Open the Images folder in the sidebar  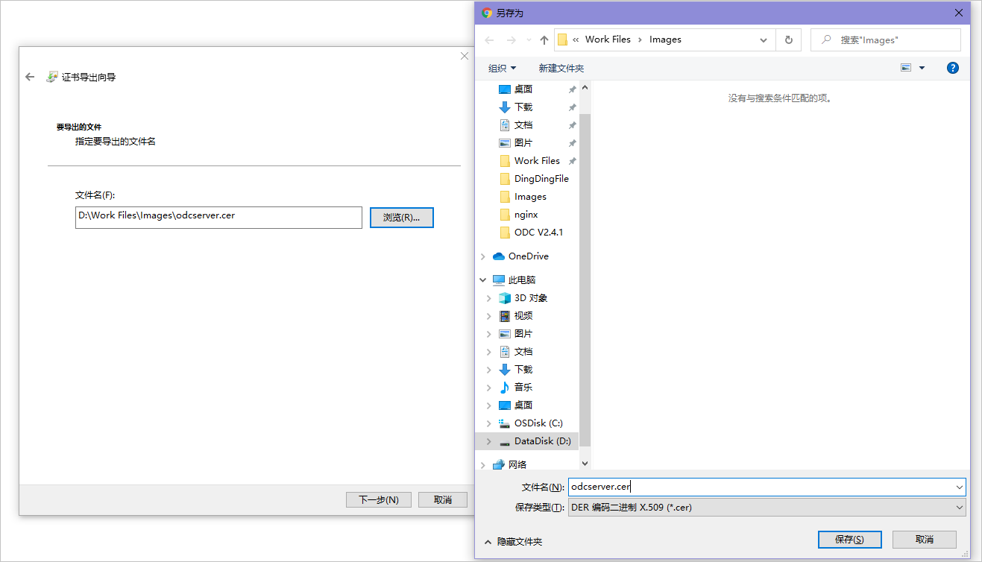[530, 197]
